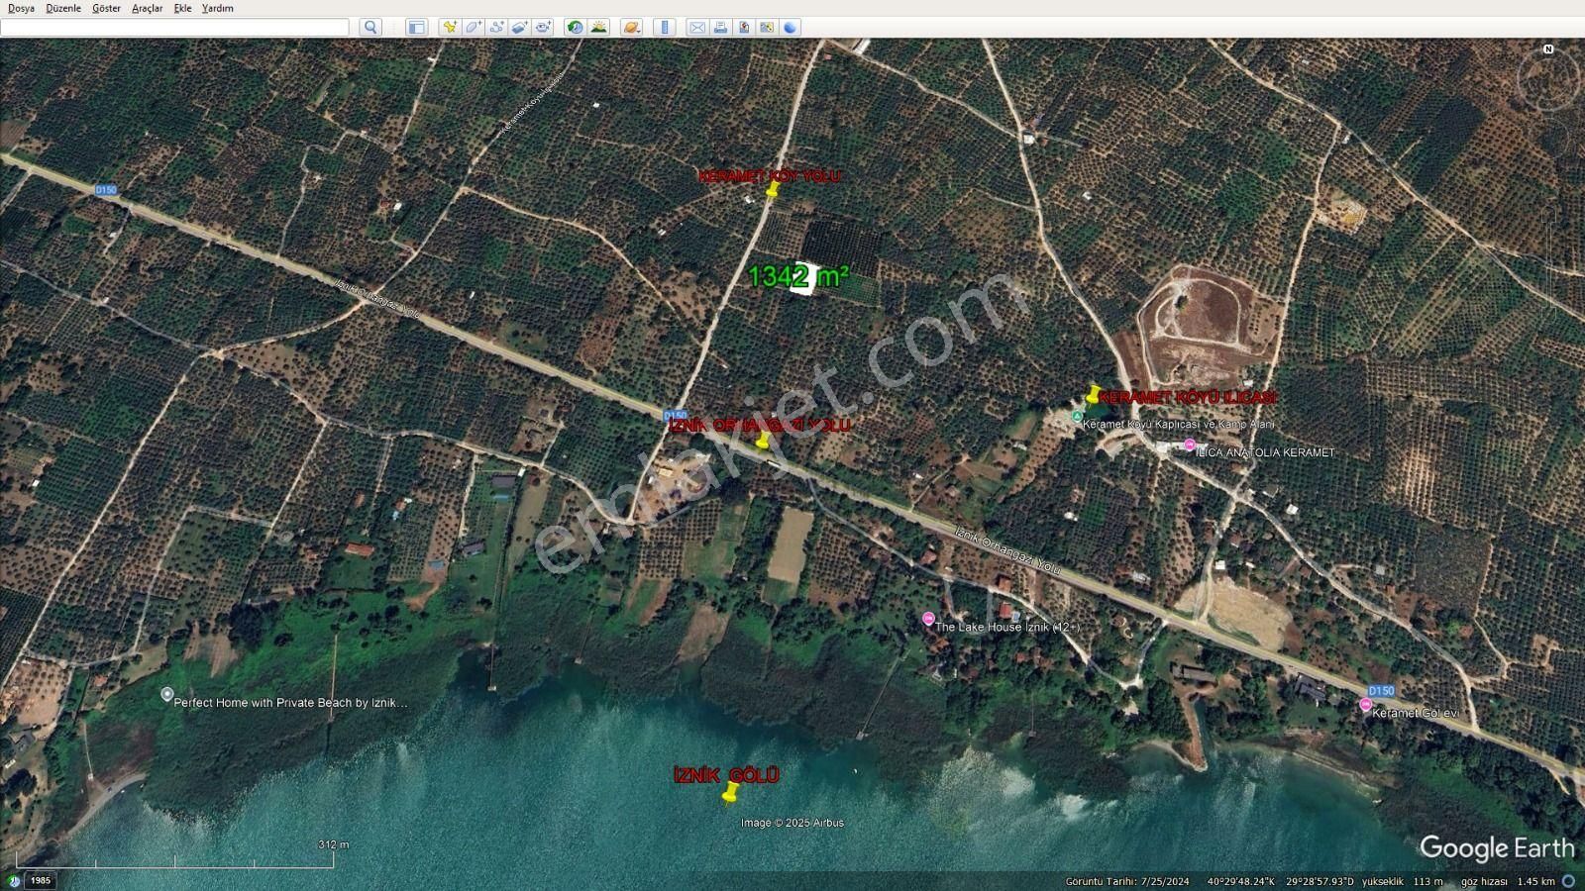This screenshot has width=1585, height=891.
Task: Click the magnifier search button
Action: click(370, 28)
